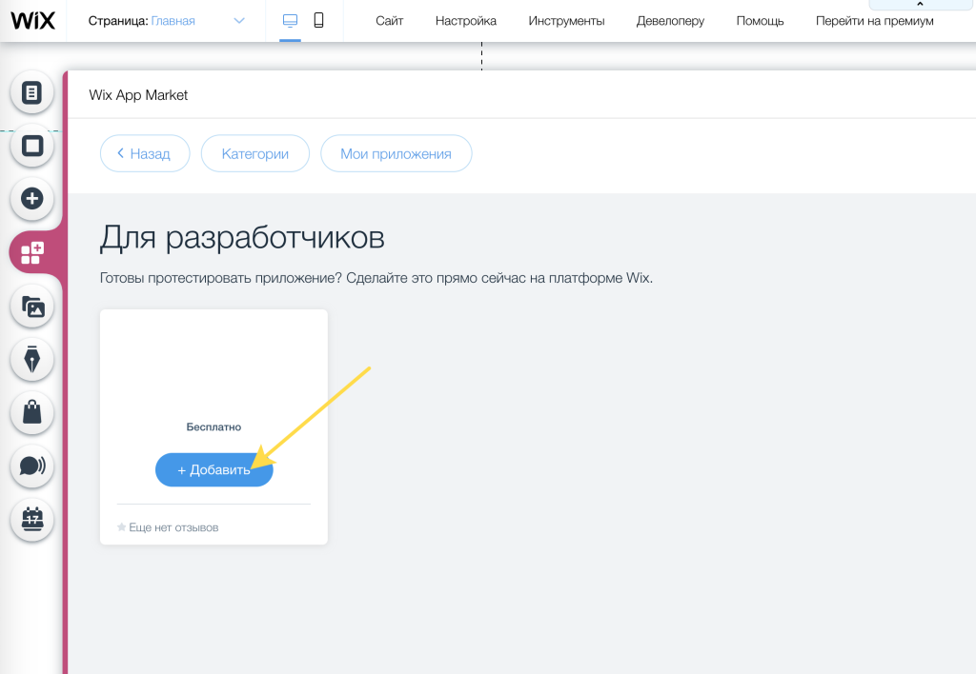Open the Add elements plus icon

[x=31, y=199]
